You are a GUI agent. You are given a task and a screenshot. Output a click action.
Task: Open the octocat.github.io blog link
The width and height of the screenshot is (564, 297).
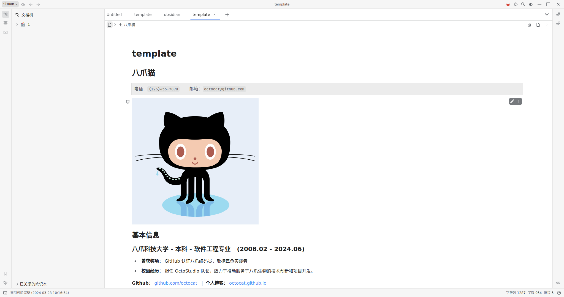tap(248, 283)
